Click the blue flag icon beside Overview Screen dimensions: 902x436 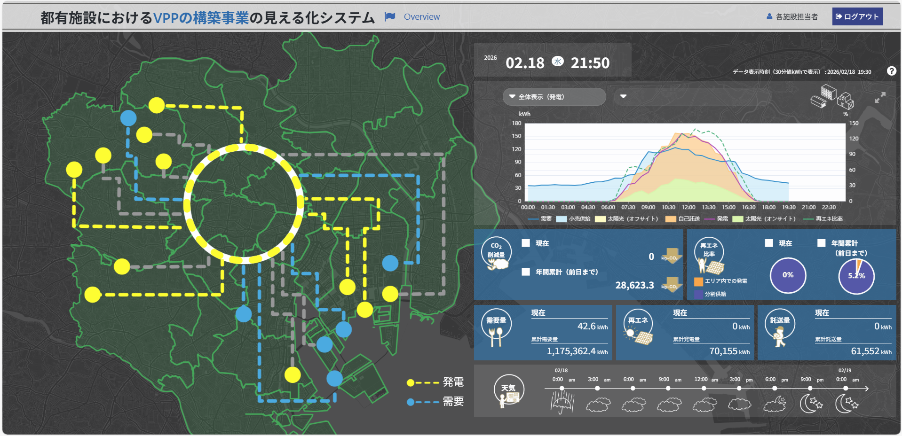coord(390,17)
